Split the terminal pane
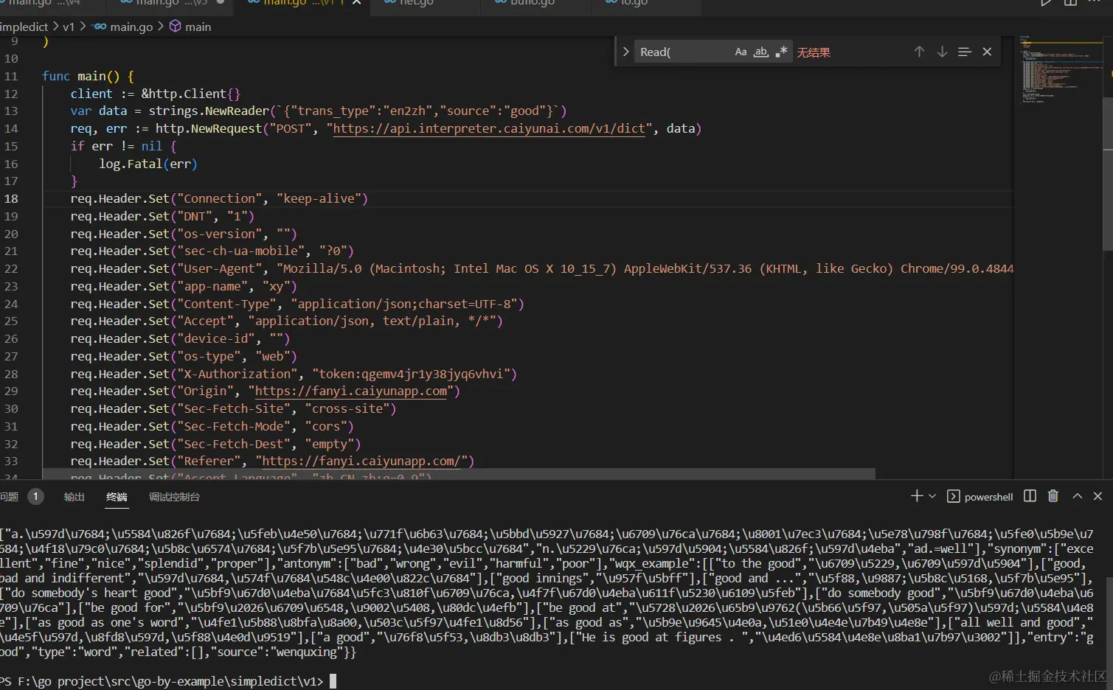 [1030, 496]
